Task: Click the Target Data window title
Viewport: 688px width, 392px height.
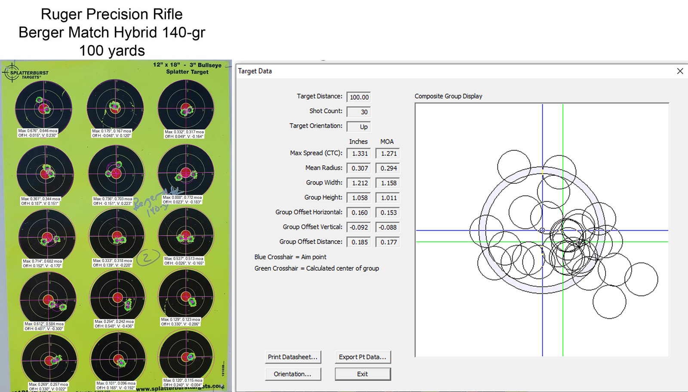Action: point(255,71)
